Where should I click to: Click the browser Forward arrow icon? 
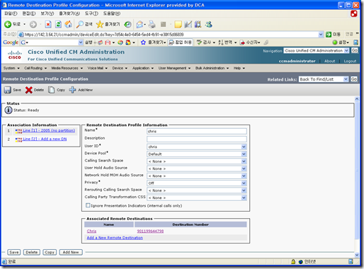(33, 24)
